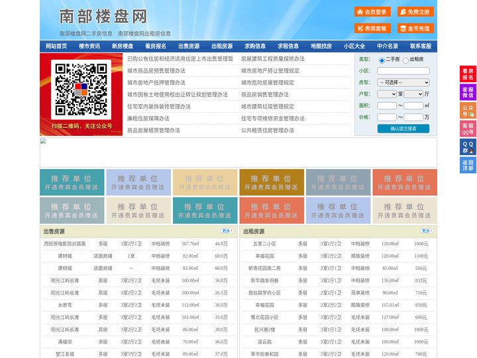Open the 免费注册 free registration button
The width and height of the screenshot is (477, 358).
[415, 12]
